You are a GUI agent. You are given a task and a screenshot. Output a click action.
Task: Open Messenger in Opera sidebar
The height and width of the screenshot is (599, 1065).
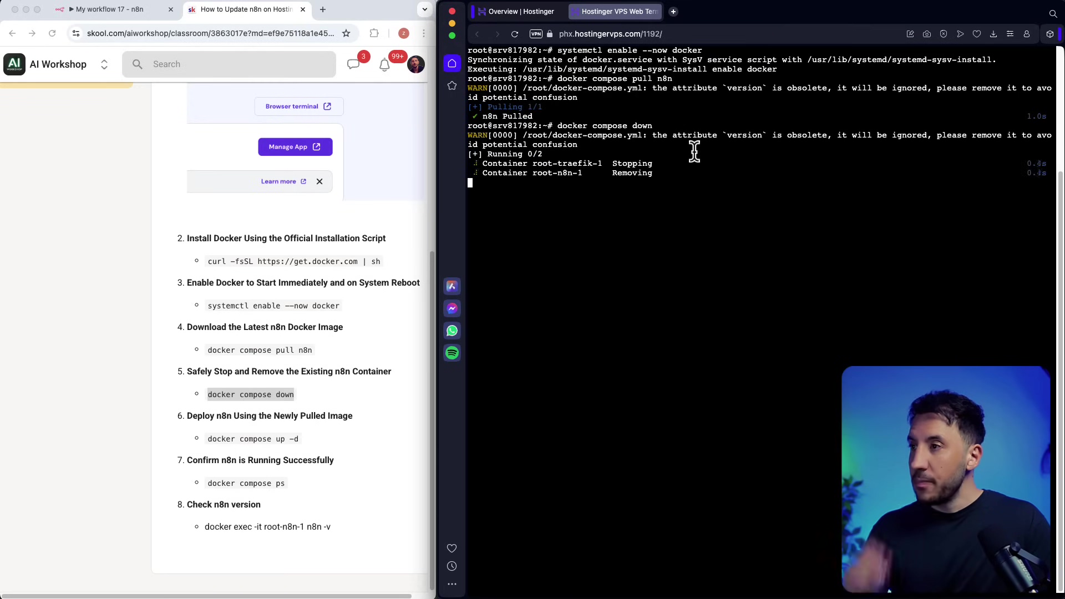(x=452, y=308)
